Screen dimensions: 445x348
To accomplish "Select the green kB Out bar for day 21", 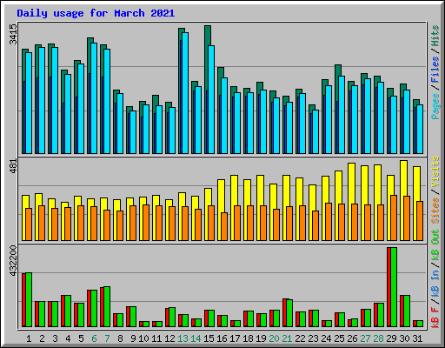I will 289,313.
